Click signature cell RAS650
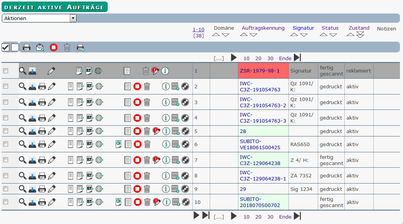The image size is (403, 224). (x=300, y=144)
